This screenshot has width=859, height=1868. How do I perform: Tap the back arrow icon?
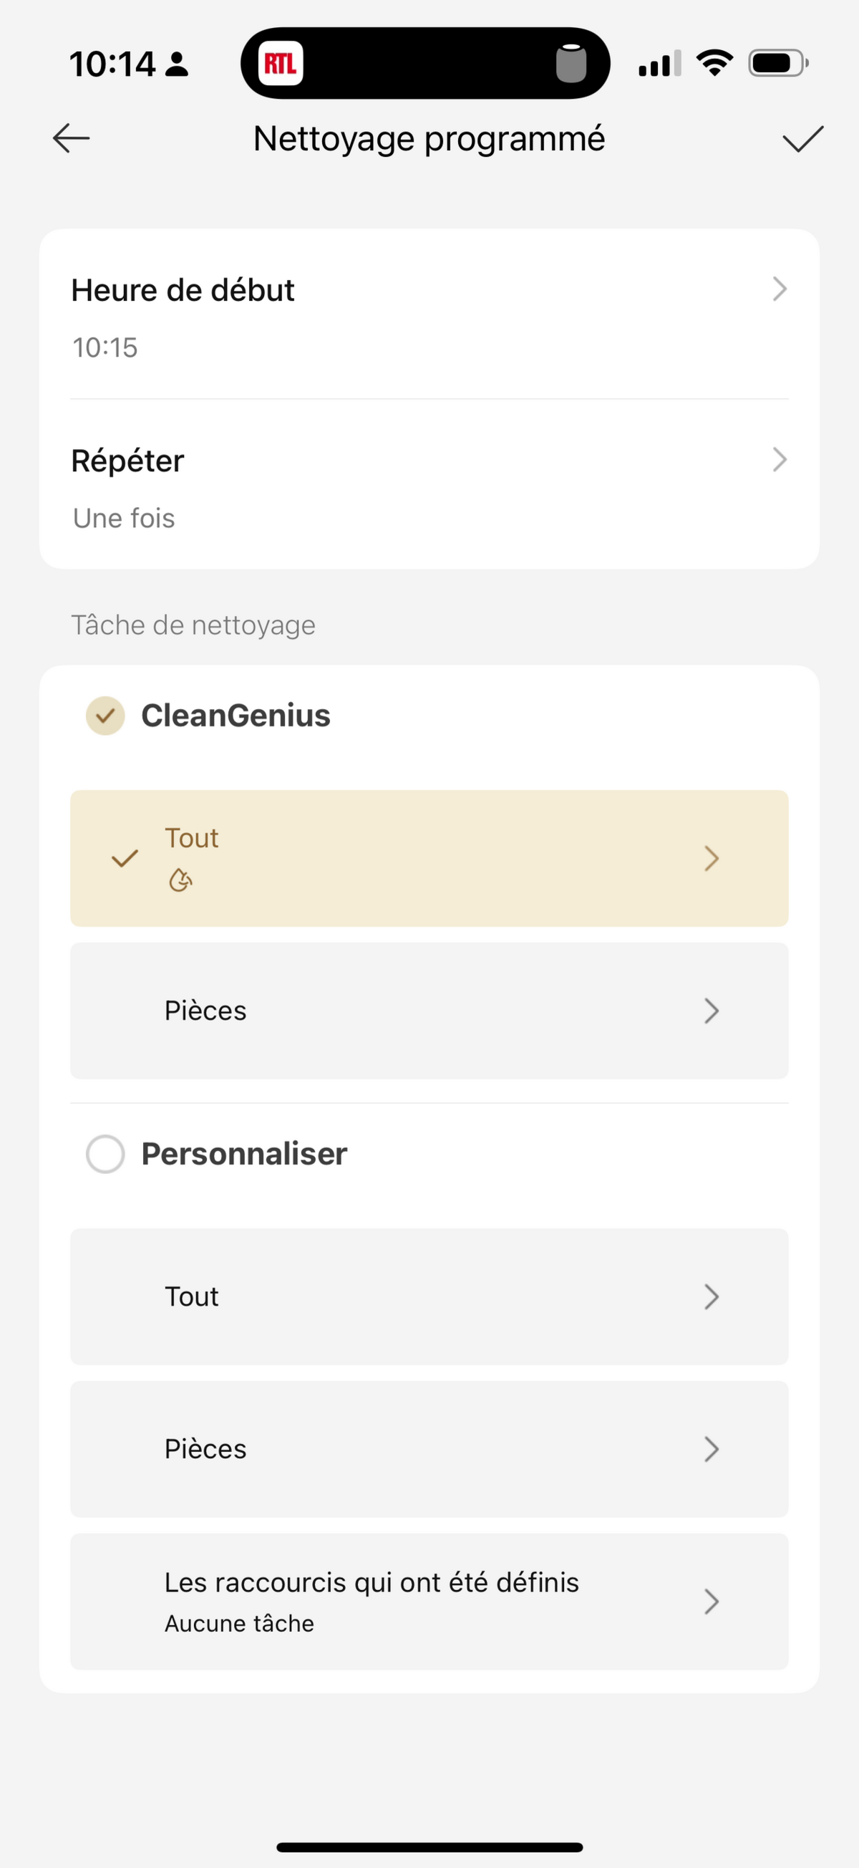(71, 138)
